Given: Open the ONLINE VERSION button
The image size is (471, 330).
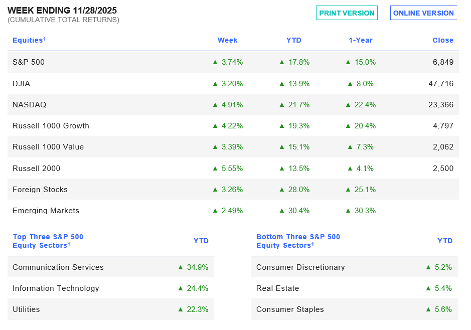Looking at the screenshot, I should tap(423, 13).
